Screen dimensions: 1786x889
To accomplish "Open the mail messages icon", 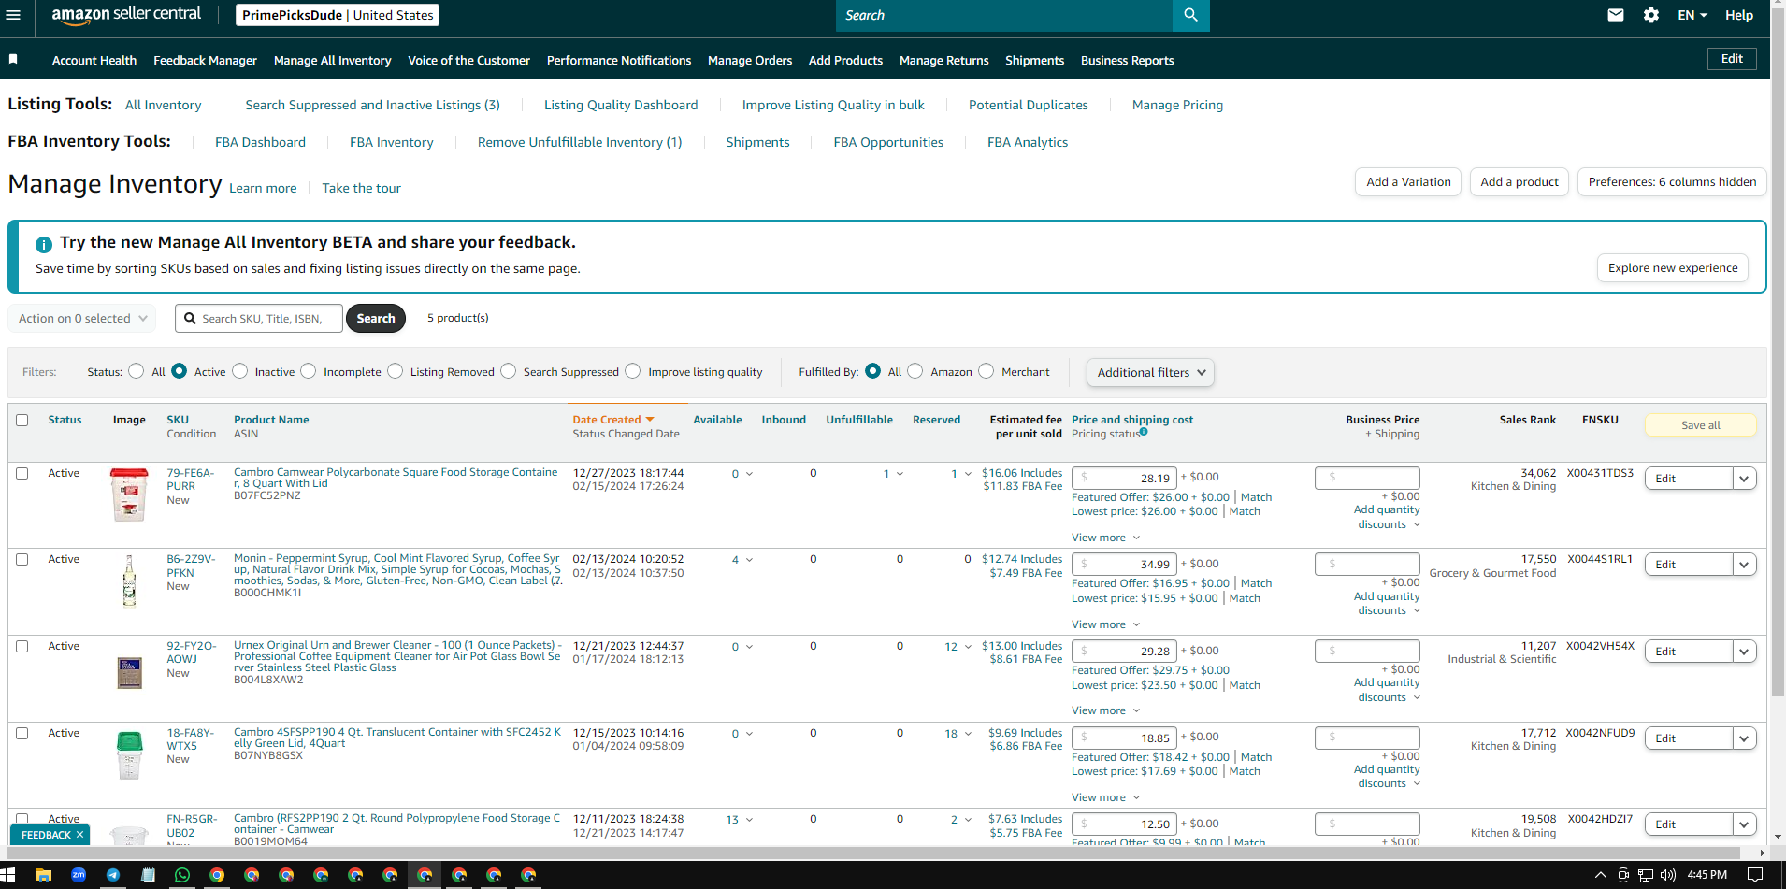I will click(x=1616, y=15).
